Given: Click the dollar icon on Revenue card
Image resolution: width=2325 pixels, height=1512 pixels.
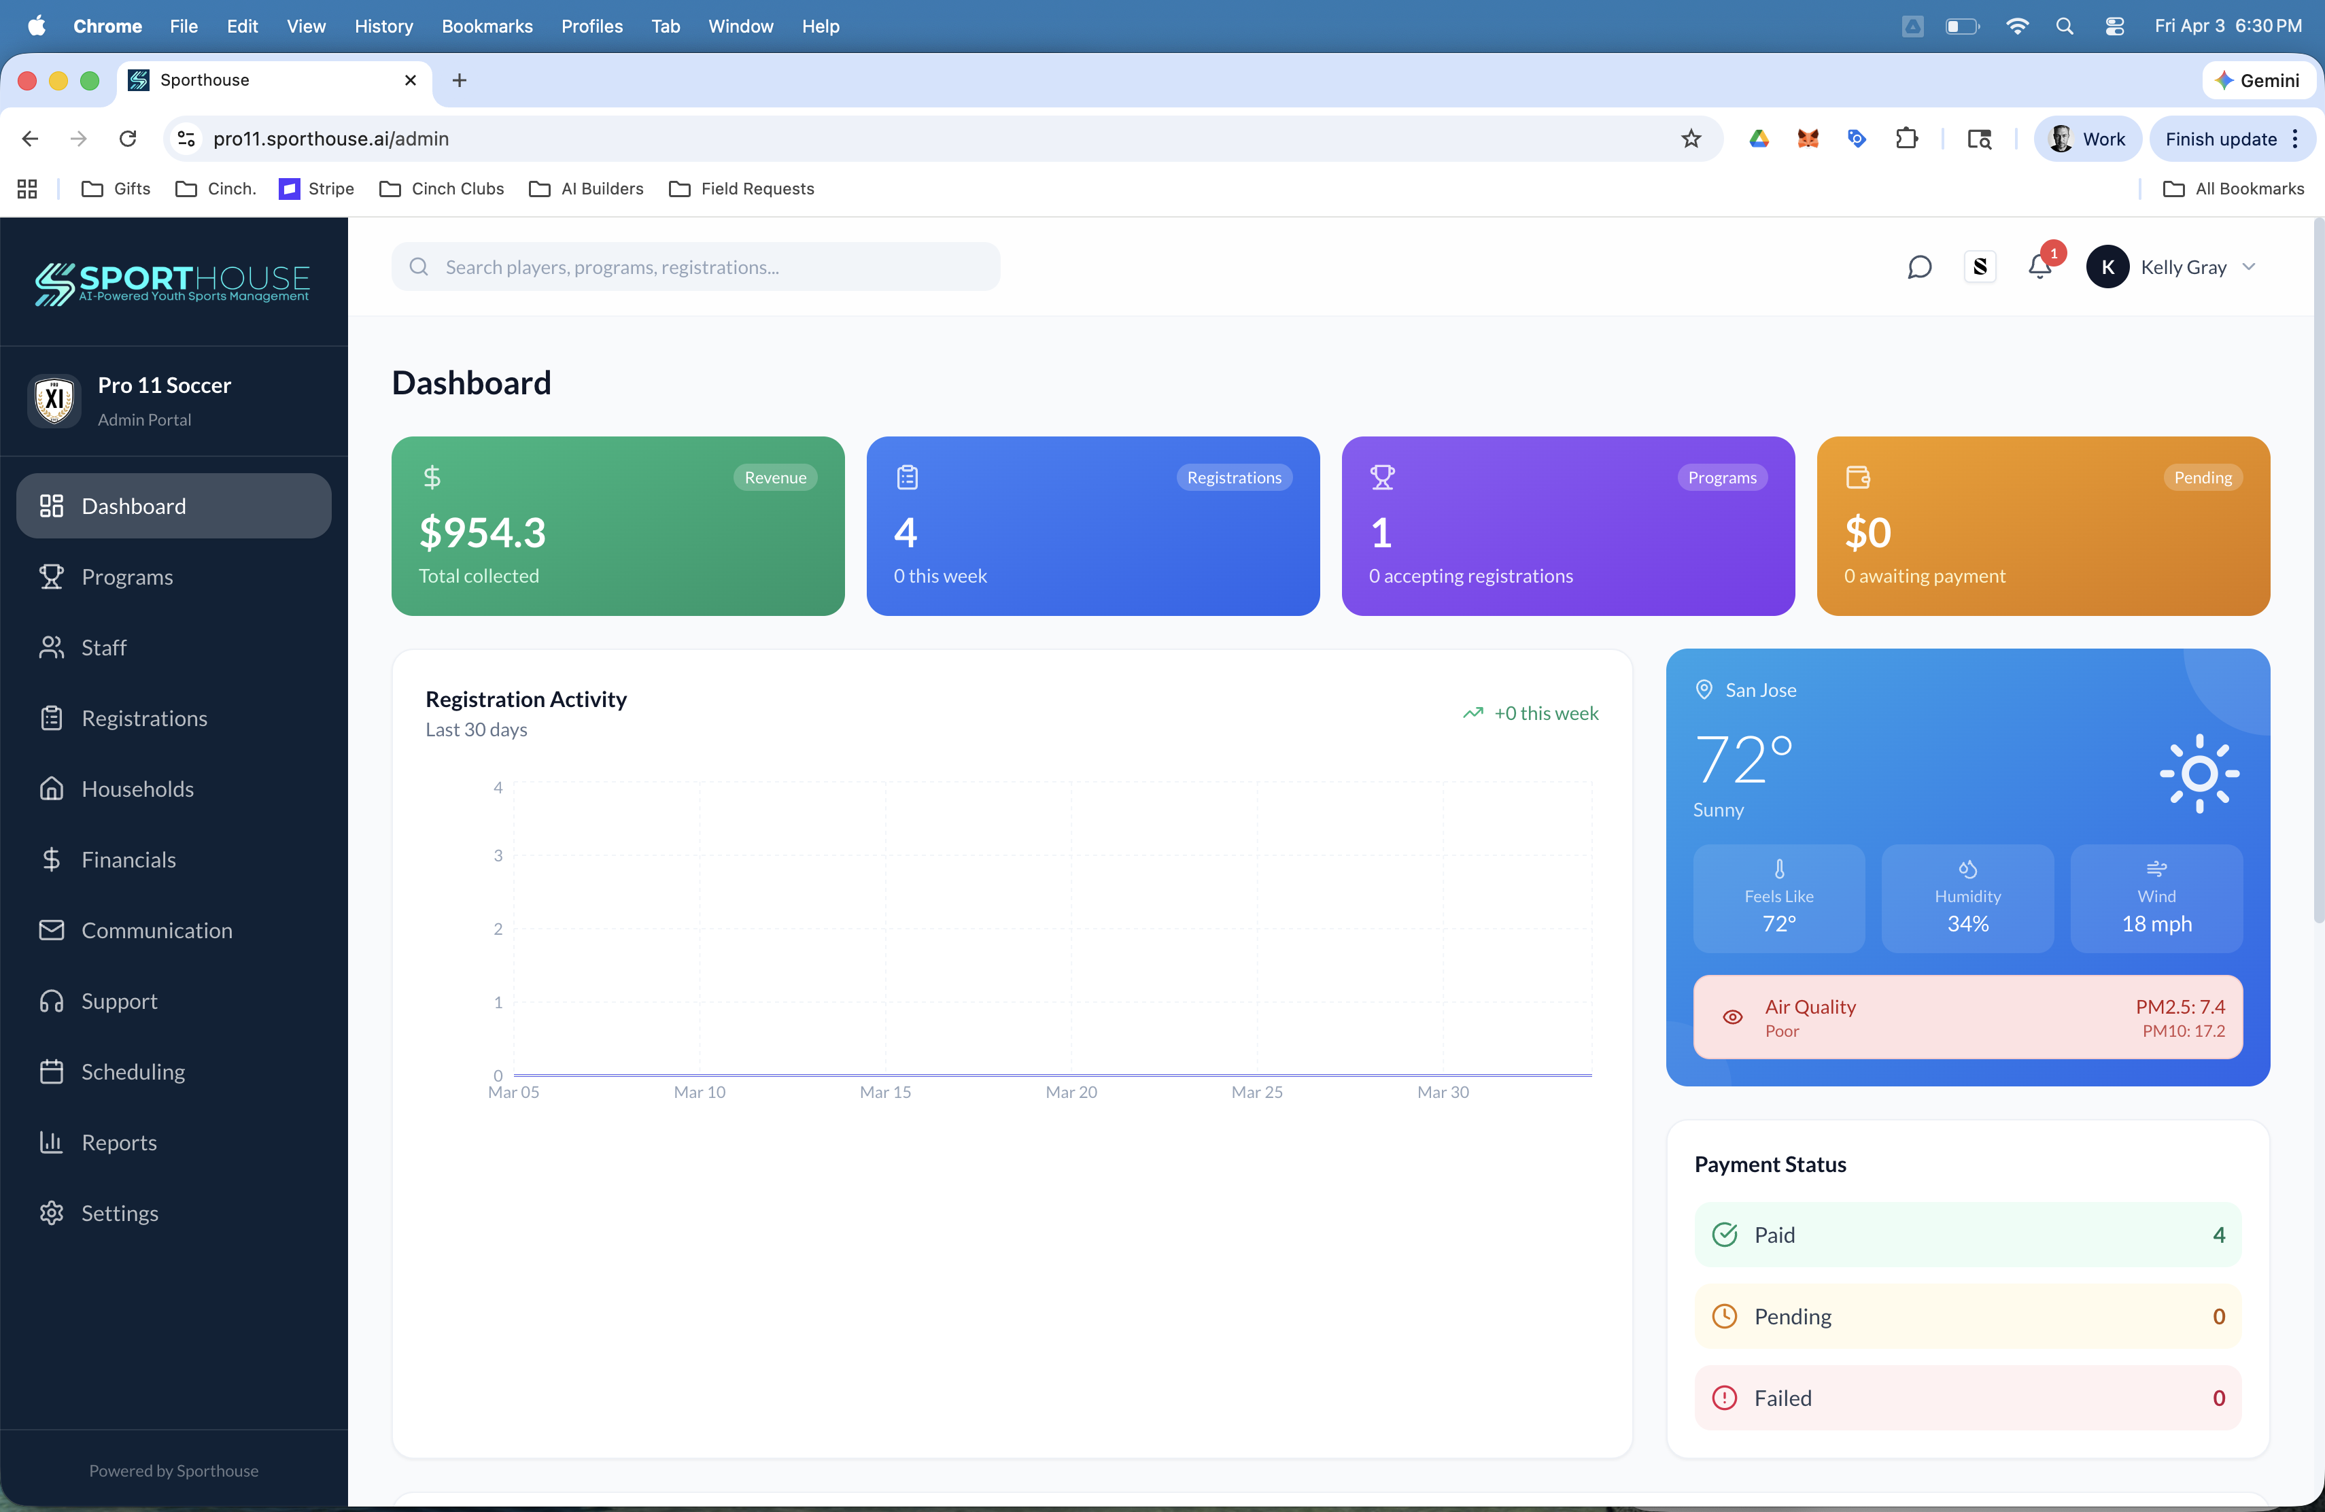Looking at the screenshot, I should [432, 478].
